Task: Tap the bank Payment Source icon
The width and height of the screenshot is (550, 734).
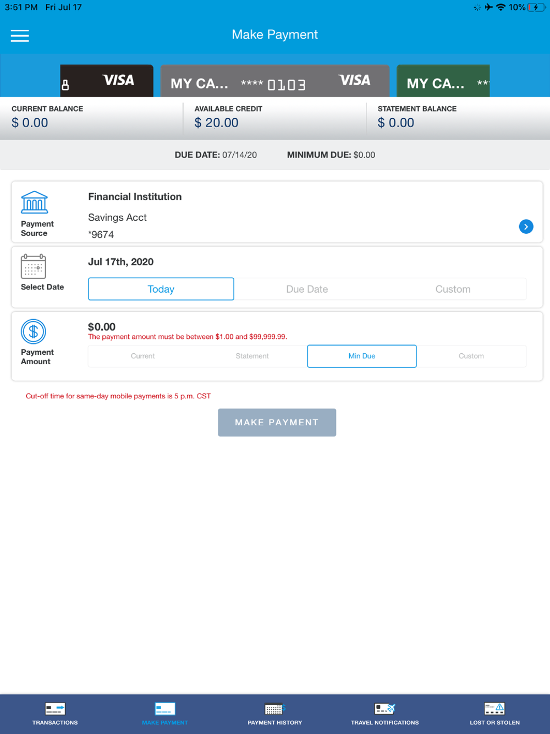Action: (34, 202)
